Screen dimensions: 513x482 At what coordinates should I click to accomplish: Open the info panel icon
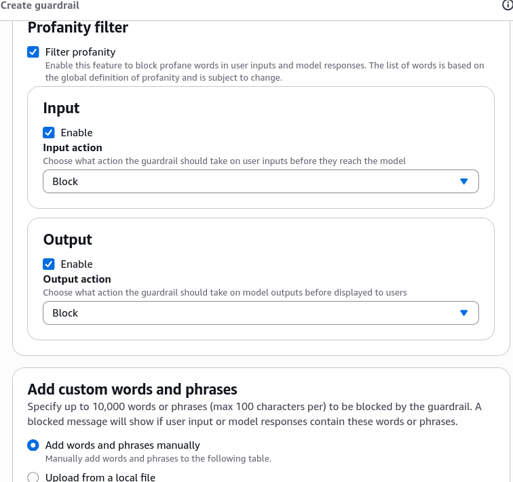[508, 5]
